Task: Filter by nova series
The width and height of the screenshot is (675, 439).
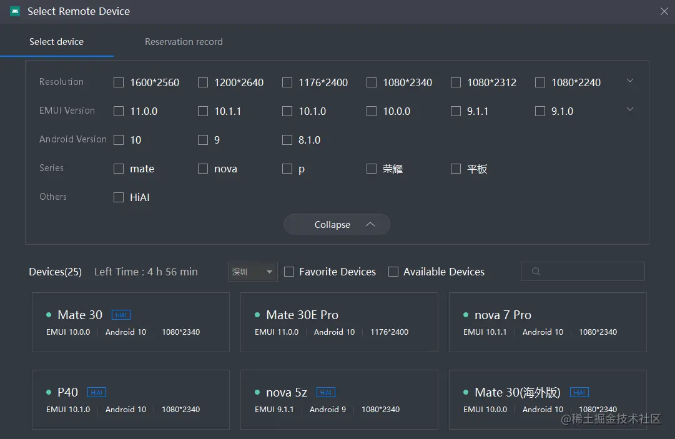Action: [203, 169]
